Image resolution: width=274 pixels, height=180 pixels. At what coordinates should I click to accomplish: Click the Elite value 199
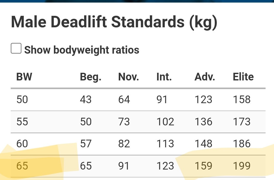pos(242,166)
